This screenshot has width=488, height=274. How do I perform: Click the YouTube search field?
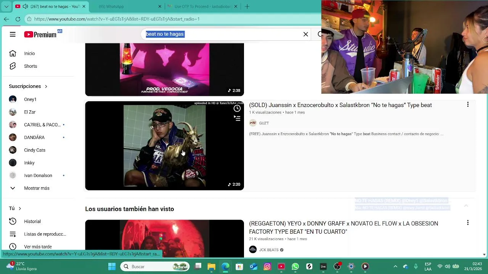pos(225,34)
